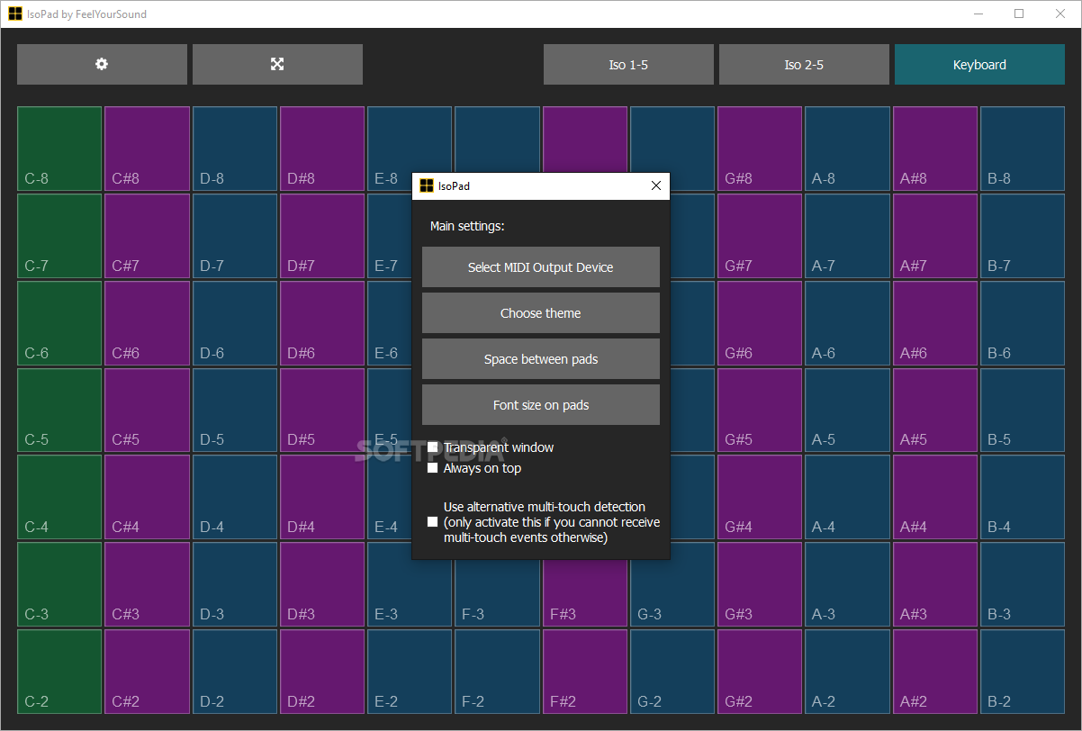Tap the G#7 pad

pyautogui.click(x=760, y=236)
